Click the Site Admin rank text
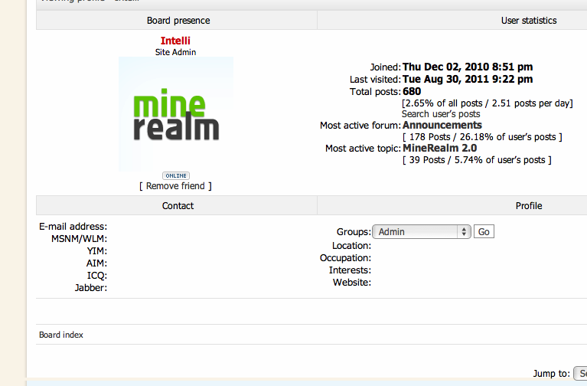The height and width of the screenshot is (386, 587). point(175,52)
